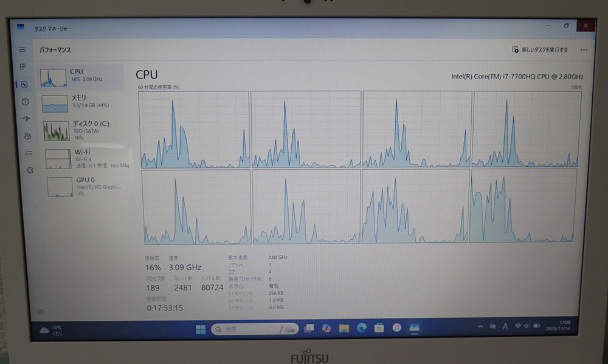Image resolution: width=608 pixels, height=364 pixels.
Task: Select the GPU 0 performance entry
Action: click(88, 186)
